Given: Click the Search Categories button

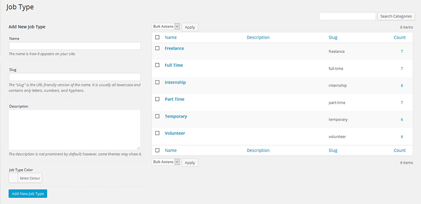Looking at the screenshot, I should tap(396, 16).
